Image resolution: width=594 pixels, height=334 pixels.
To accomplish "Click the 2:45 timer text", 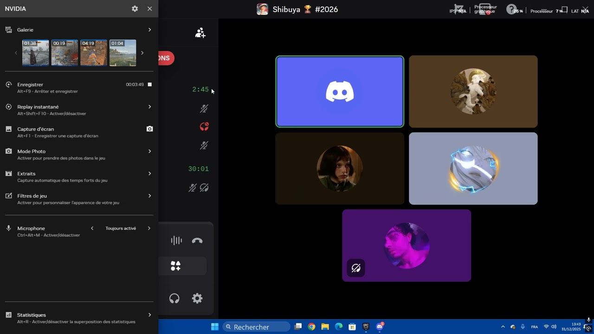I will (200, 90).
